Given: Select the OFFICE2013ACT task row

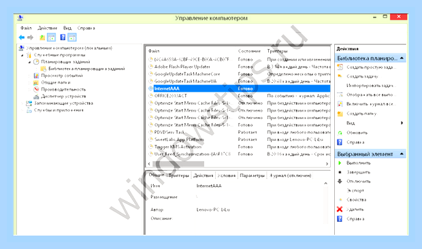Looking at the screenshot, I should click(x=239, y=96).
